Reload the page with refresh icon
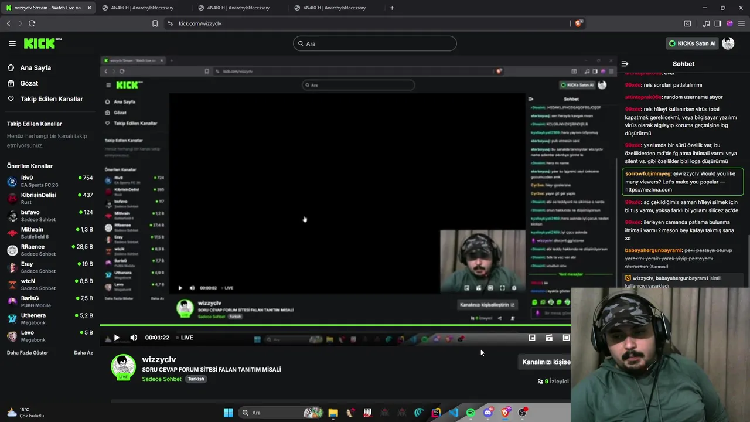The height and width of the screenshot is (422, 750). [x=32, y=23]
